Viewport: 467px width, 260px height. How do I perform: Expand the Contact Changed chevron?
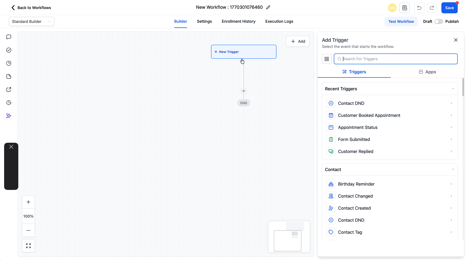coord(451,196)
